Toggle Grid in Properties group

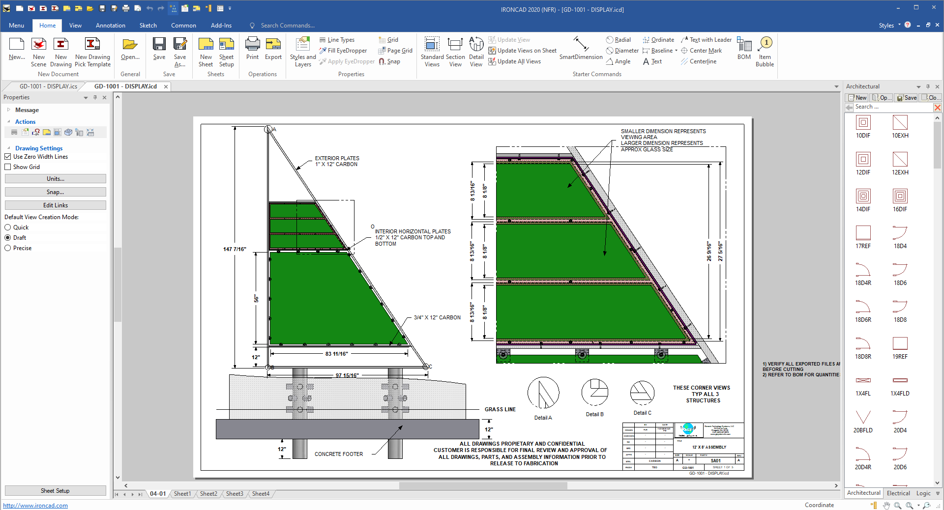point(388,40)
